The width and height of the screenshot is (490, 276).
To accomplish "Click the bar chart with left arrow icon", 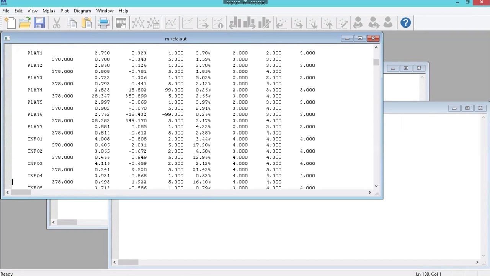I will point(234,23).
